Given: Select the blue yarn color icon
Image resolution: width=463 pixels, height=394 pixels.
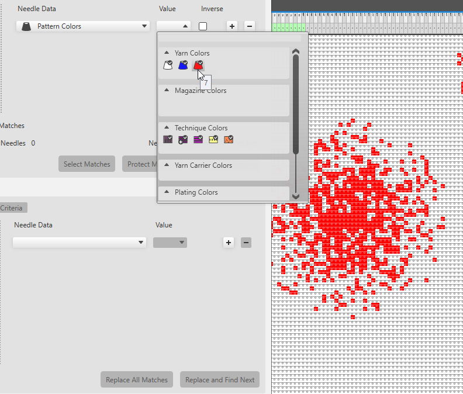Looking at the screenshot, I should click(x=184, y=65).
